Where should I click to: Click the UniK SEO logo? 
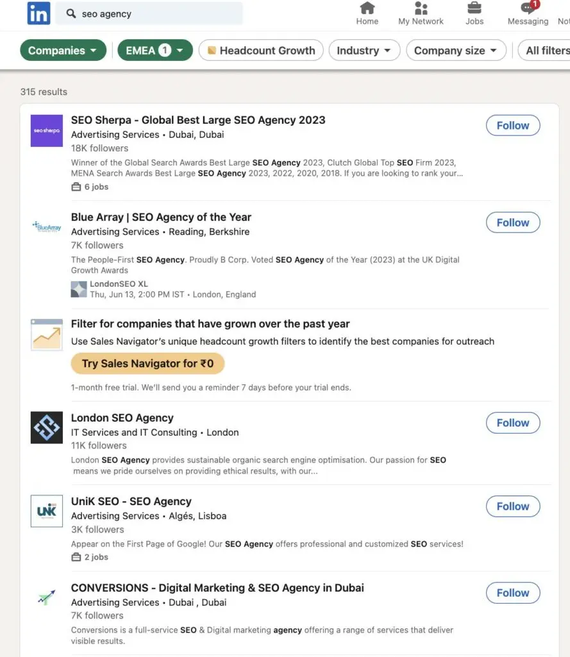click(x=47, y=511)
